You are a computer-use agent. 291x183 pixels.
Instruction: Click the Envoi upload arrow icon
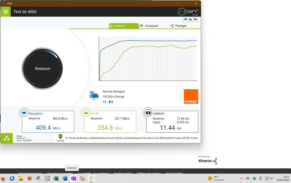pos(86,113)
